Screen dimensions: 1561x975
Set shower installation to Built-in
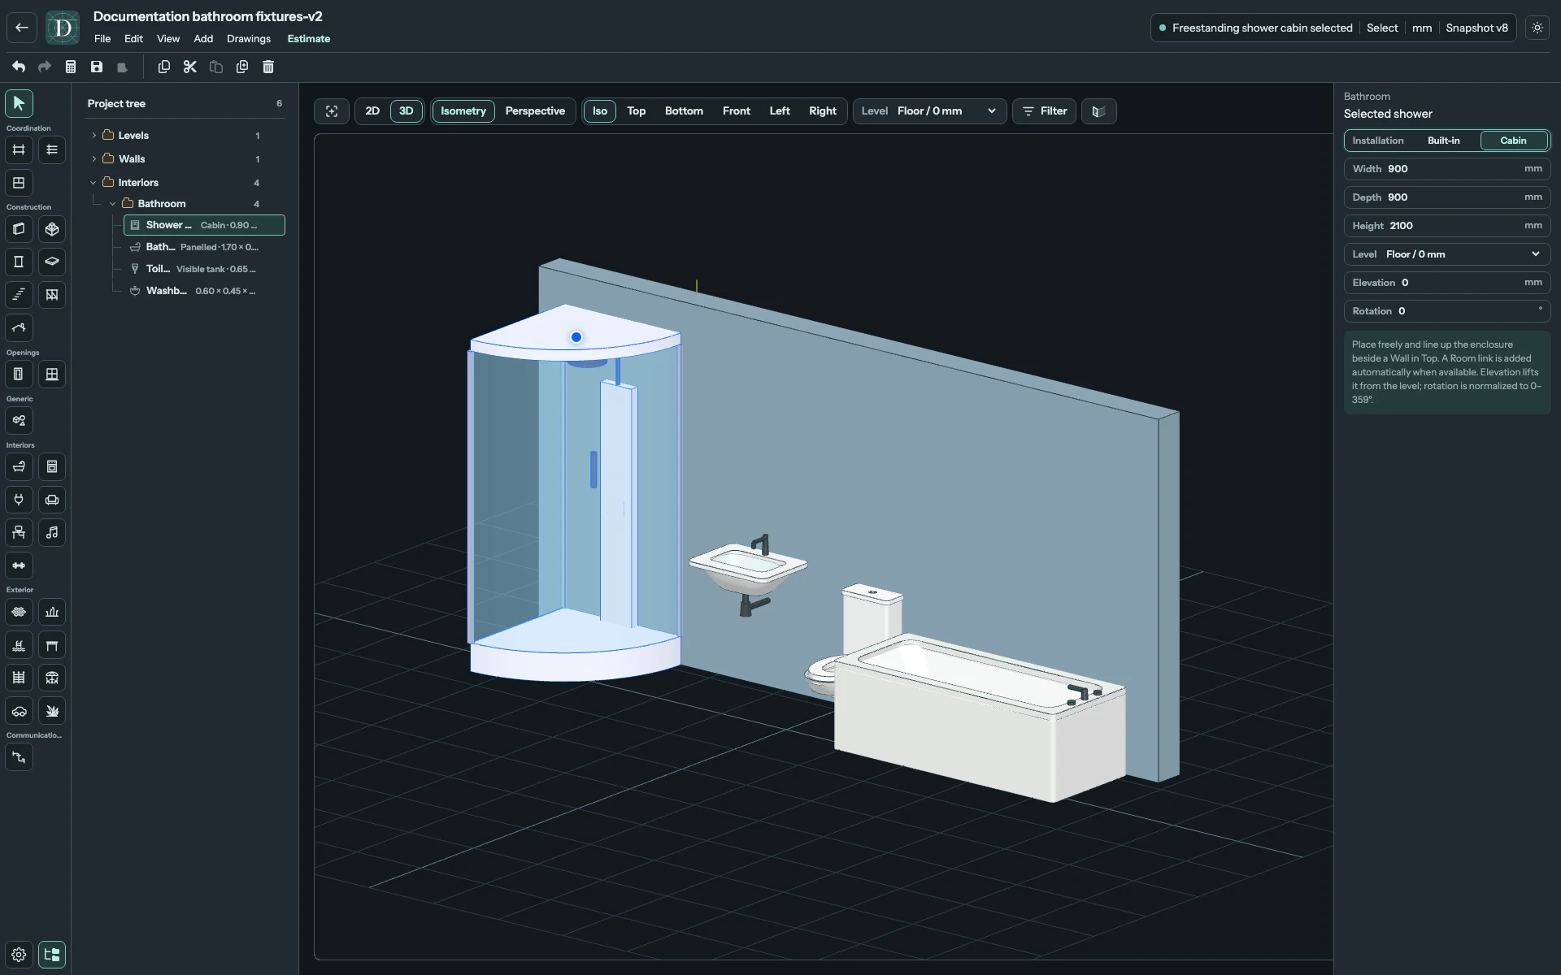click(1444, 141)
